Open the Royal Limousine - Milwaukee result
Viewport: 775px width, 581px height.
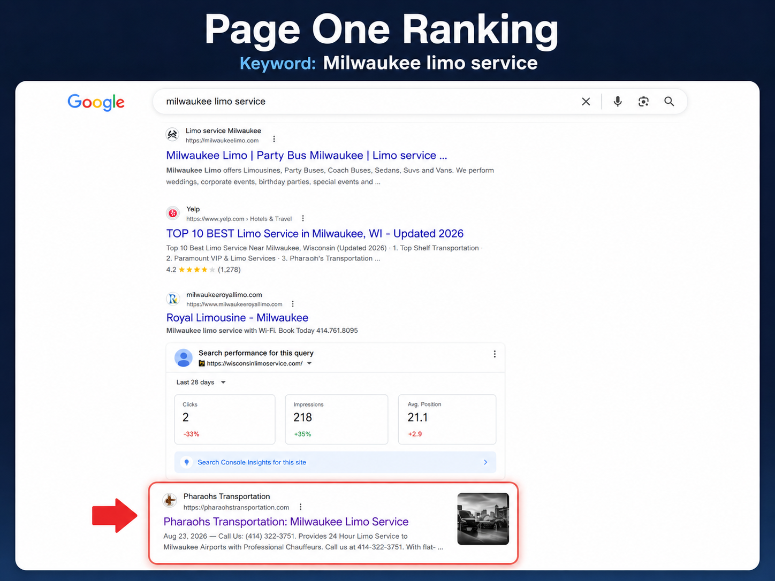coord(237,318)
